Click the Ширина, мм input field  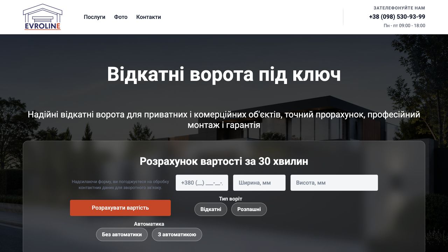pos(259,183)
